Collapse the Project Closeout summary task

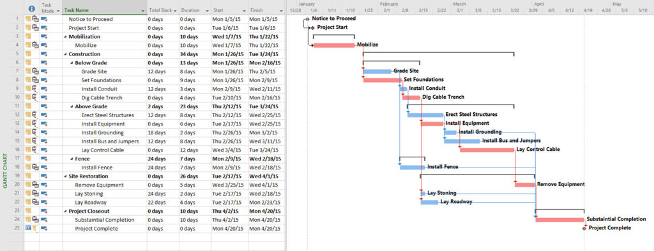coord(65,211)
